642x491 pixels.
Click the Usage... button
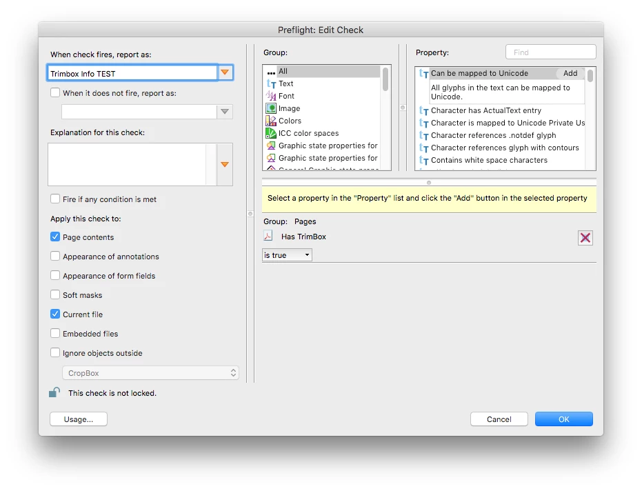pos(79,419)
